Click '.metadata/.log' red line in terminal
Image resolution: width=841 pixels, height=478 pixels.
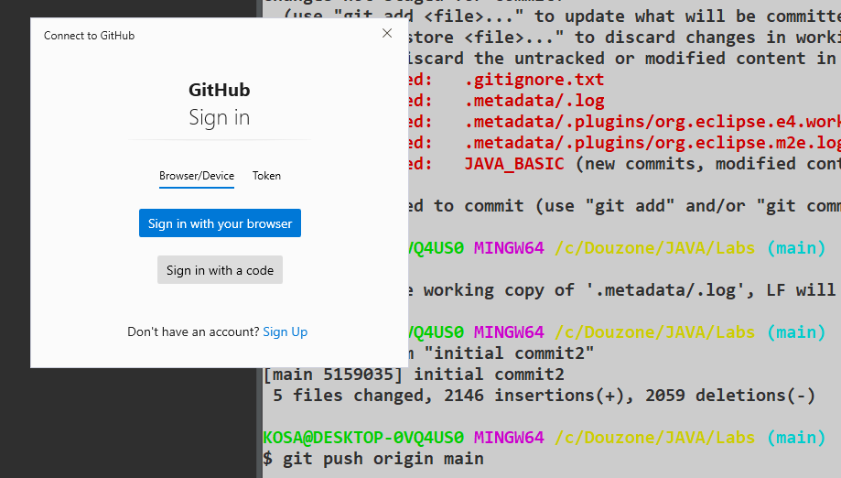click(534, 101)
